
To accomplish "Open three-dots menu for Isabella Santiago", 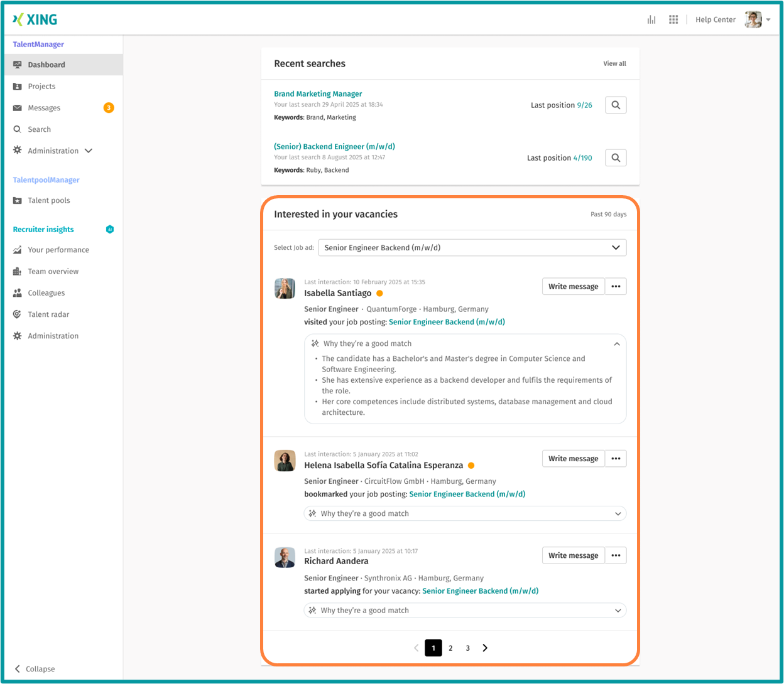I will [x=616, y=287].
